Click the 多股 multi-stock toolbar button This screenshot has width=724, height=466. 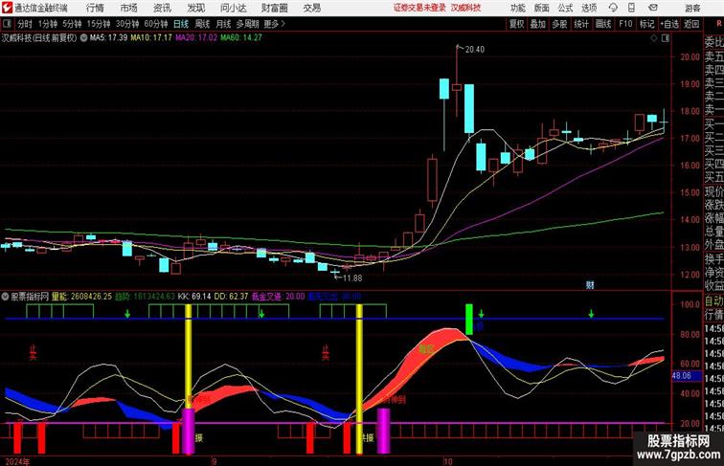[x=559, y=24]
